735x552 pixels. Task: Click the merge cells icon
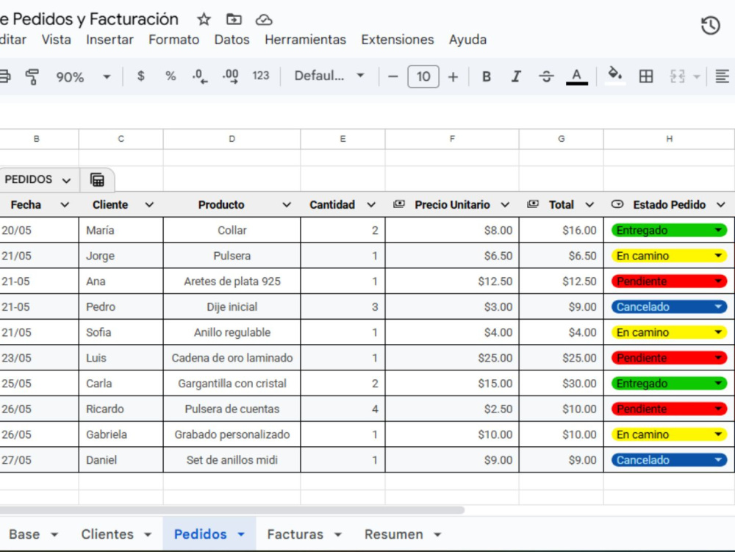(678, 76)
